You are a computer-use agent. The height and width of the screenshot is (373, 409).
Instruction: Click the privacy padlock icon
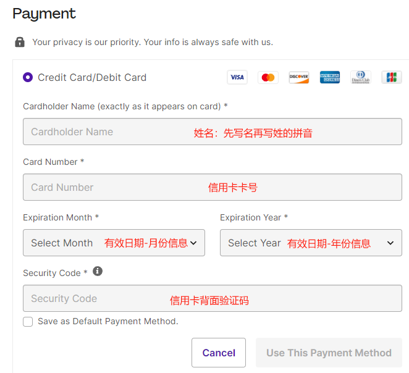coord(20,42)
